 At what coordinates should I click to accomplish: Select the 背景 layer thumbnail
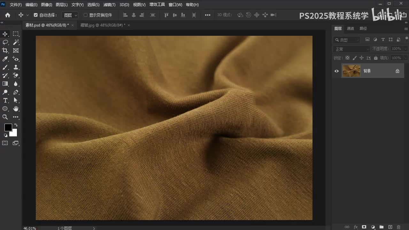coord(351,71)
